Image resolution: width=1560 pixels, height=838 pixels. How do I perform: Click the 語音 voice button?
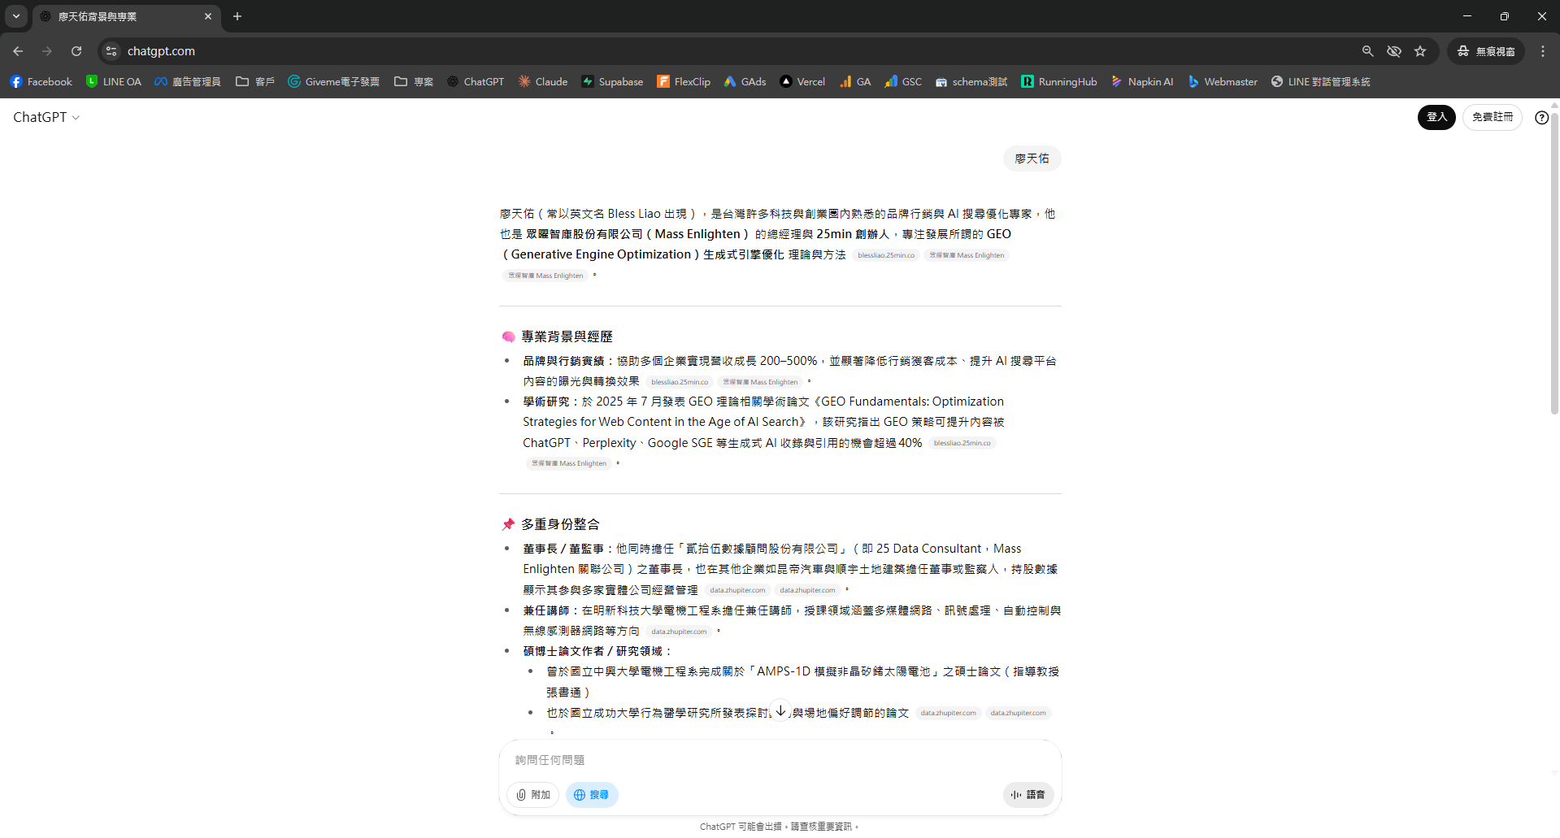(x=1028, y=795)
